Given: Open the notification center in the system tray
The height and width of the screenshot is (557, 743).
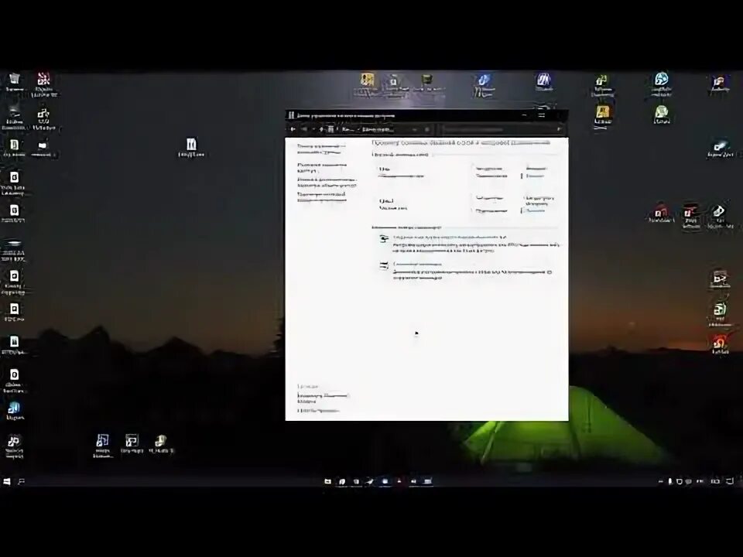Looking at the screenshot, I should (730, 481).
